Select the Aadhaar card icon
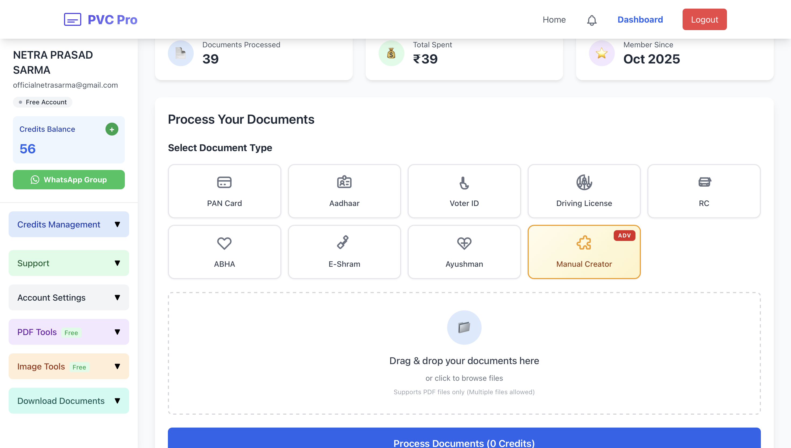 click(x=344, y=182)
